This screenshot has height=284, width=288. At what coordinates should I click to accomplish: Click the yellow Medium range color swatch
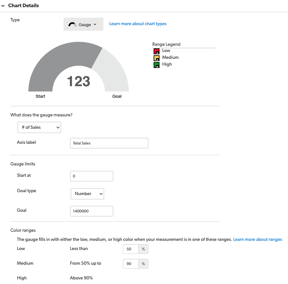(157, 58)
